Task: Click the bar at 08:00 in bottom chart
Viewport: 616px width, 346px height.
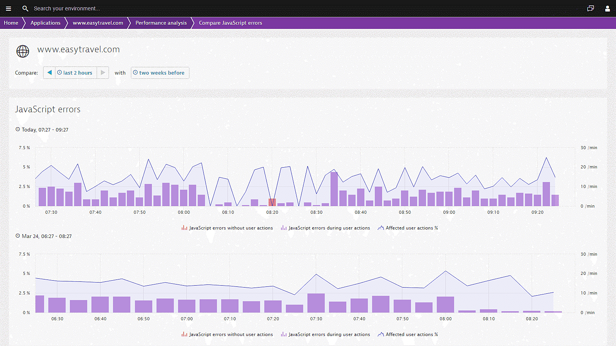Action: coord(445,304)
